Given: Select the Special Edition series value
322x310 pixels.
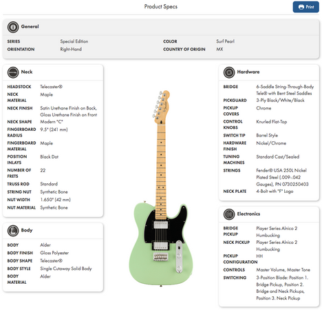Looking at the screenshot, I should pos(74,41).
